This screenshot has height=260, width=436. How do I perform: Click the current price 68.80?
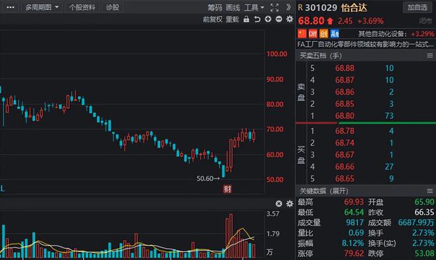(x=311, y=21)
